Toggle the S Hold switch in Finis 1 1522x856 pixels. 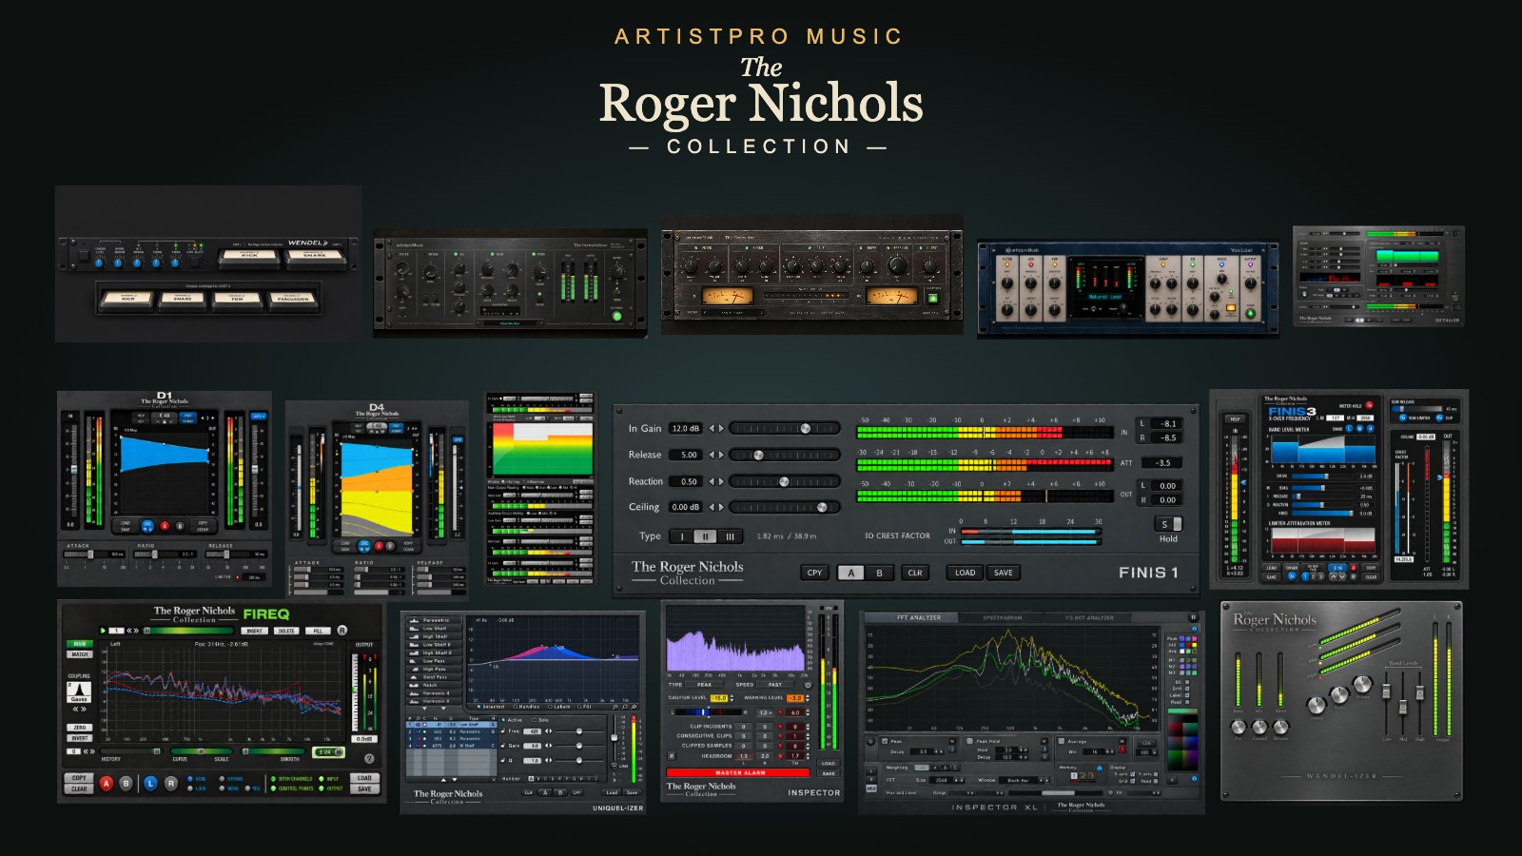click(1168, 524)
